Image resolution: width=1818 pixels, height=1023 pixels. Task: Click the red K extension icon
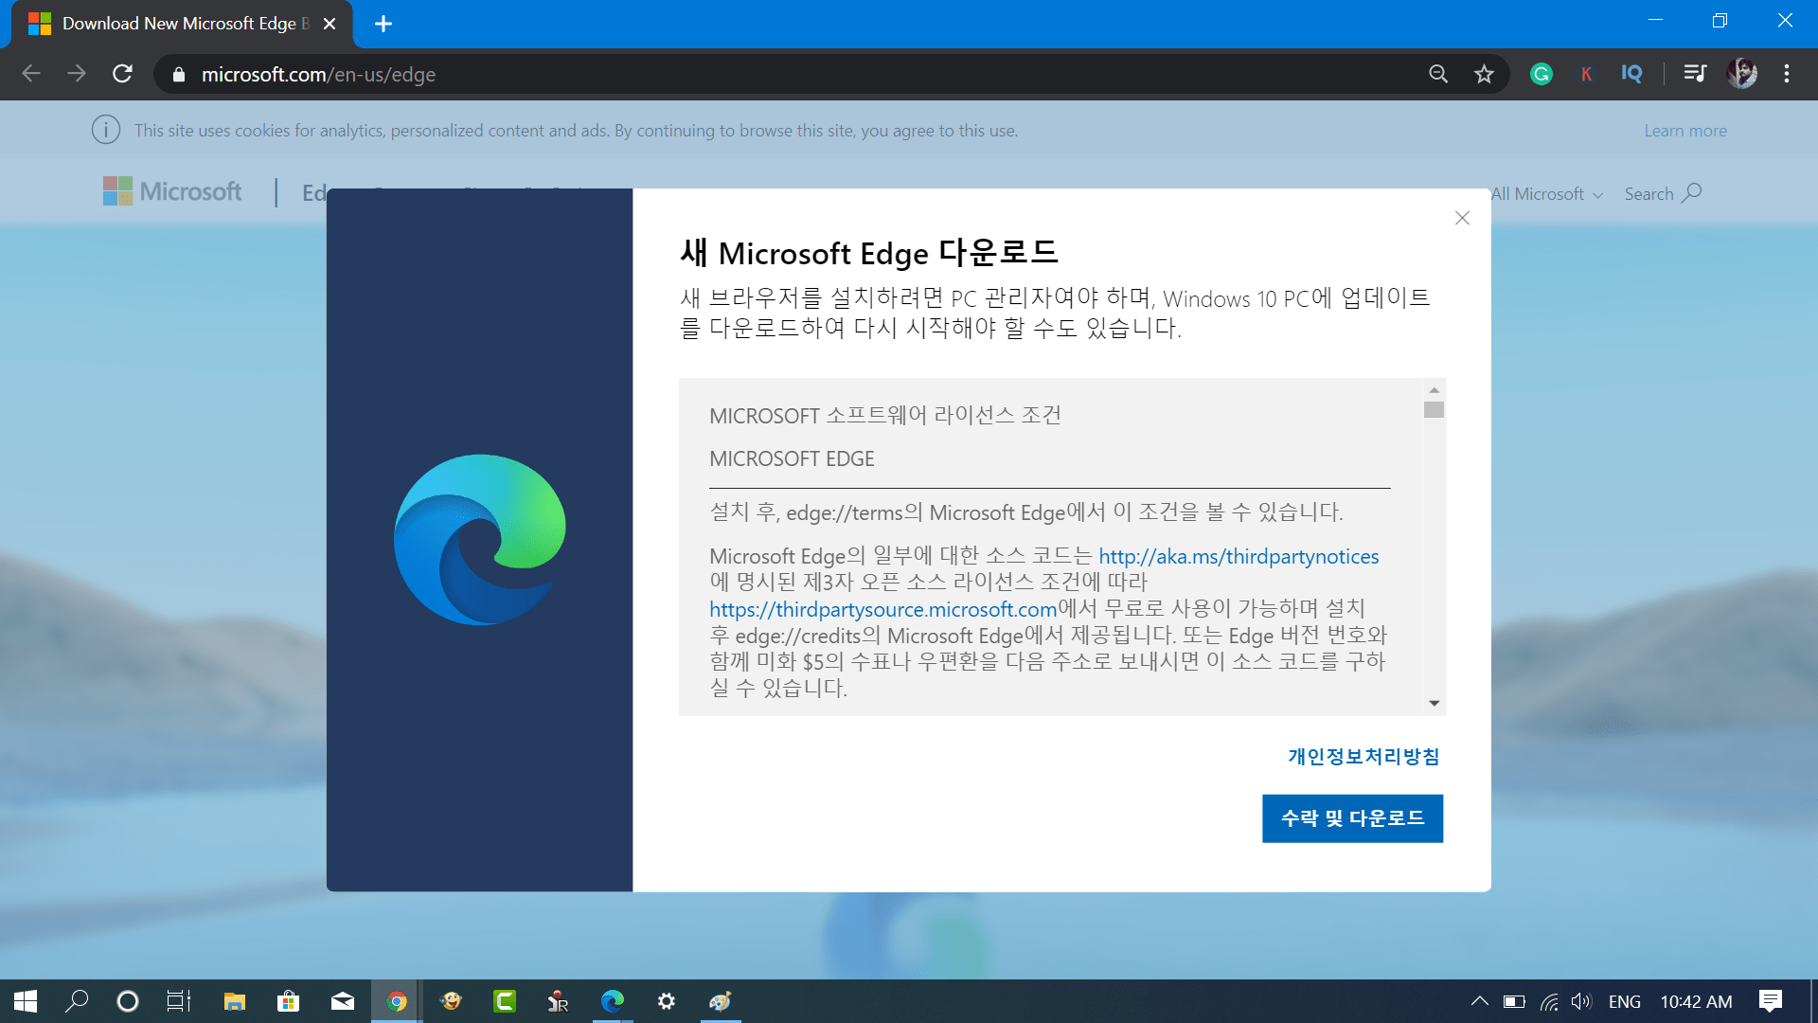coord(1586,74)
